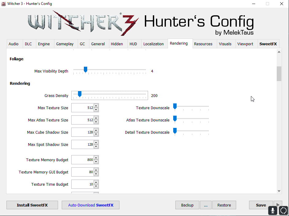Switch to the Localization tab
Screen dimensions: 289x216
coord(154,44)
